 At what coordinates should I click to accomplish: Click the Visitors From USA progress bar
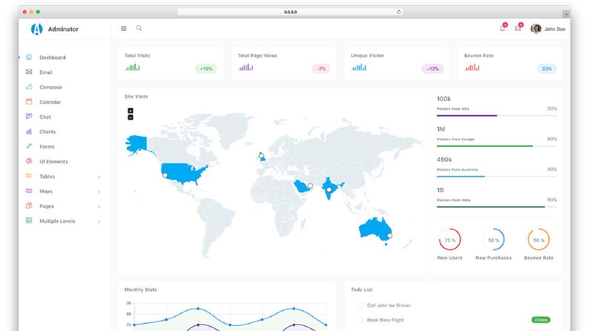[497, 116]
